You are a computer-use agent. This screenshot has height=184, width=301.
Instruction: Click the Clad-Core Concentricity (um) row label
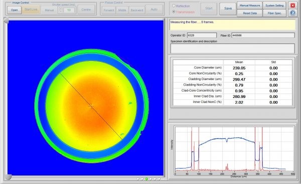pos(201,90)
